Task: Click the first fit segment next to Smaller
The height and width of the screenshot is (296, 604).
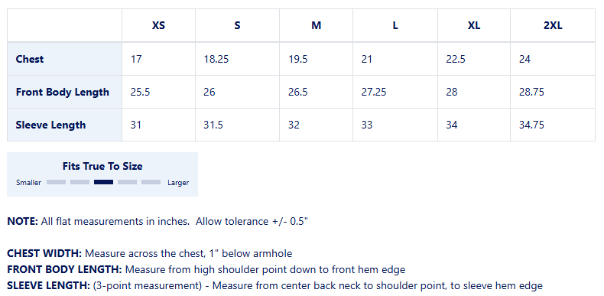Action: 57,182
